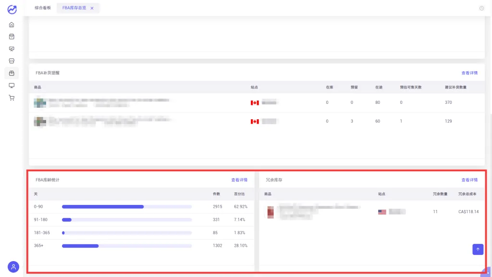Click first replenishment product thumbnail

pos(40,102)
